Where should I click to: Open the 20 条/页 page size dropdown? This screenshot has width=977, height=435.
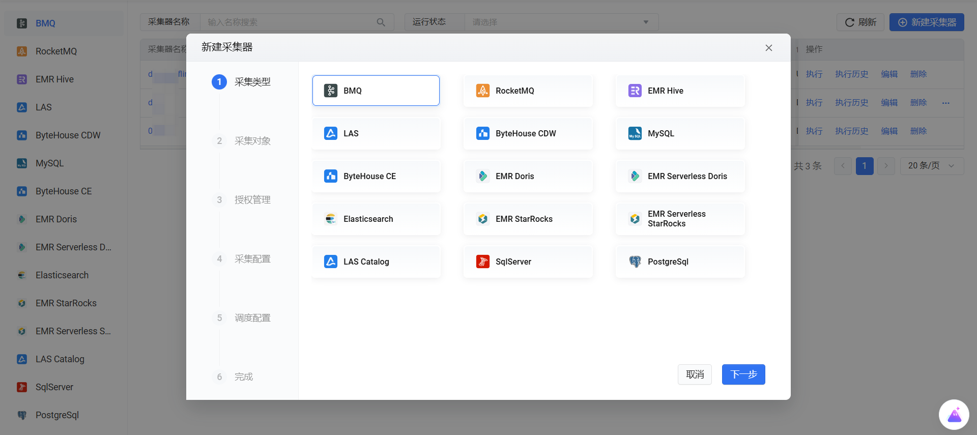point(932,166)
